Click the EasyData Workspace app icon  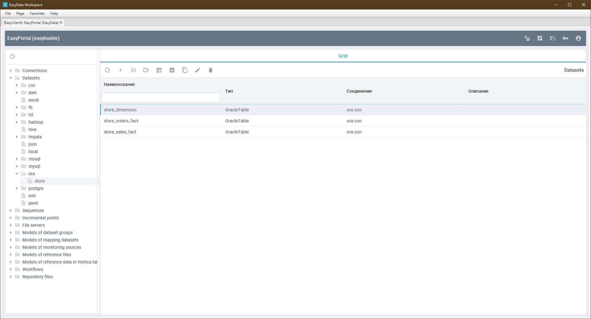click(5, 5)
